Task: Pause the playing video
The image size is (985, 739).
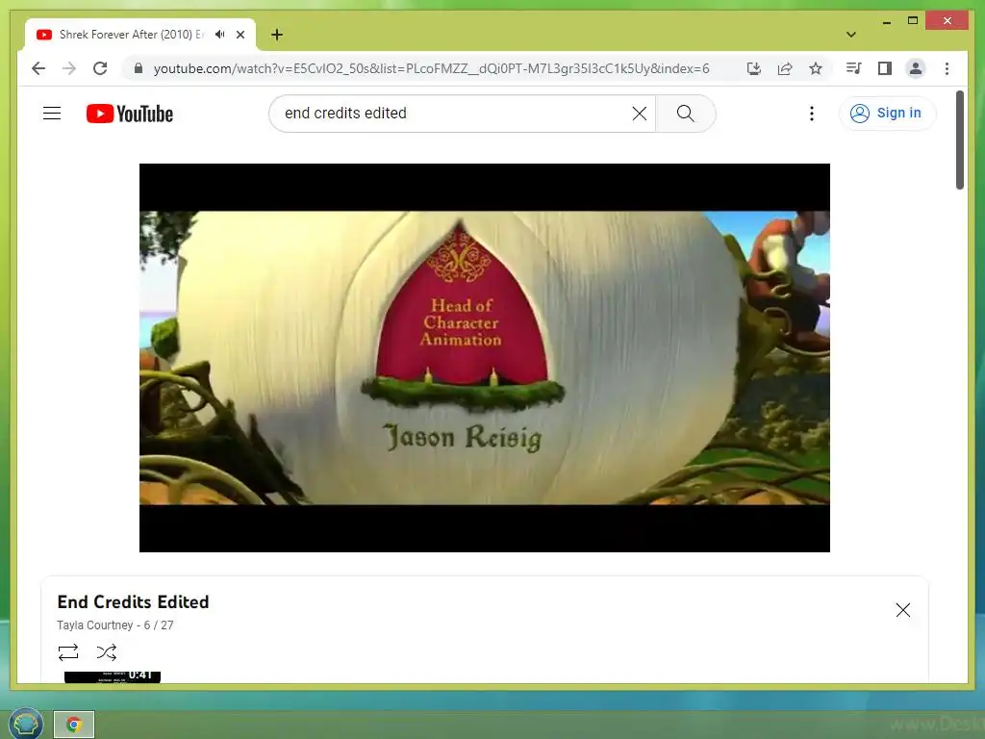Action: point(485,358)
